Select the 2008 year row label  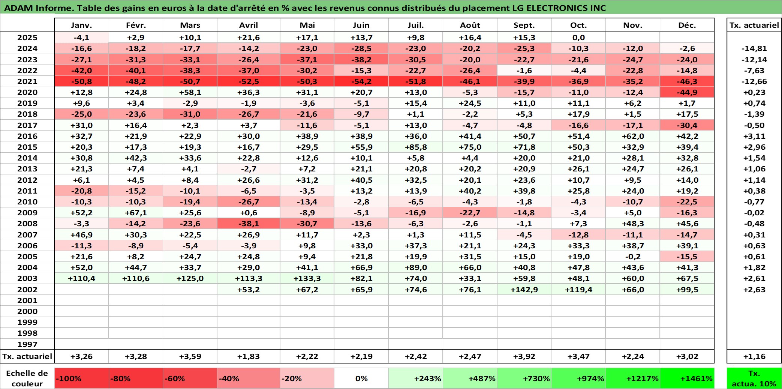27,224
